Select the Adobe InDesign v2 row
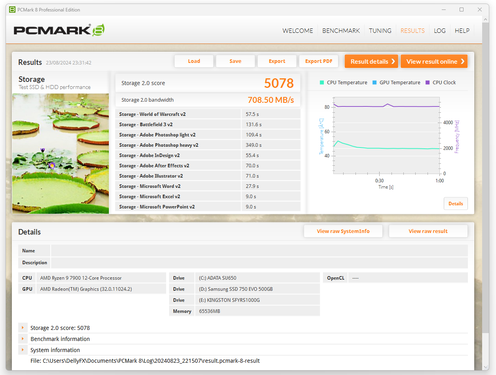Viewport: 496px width, 375px height. coord(208,155)
